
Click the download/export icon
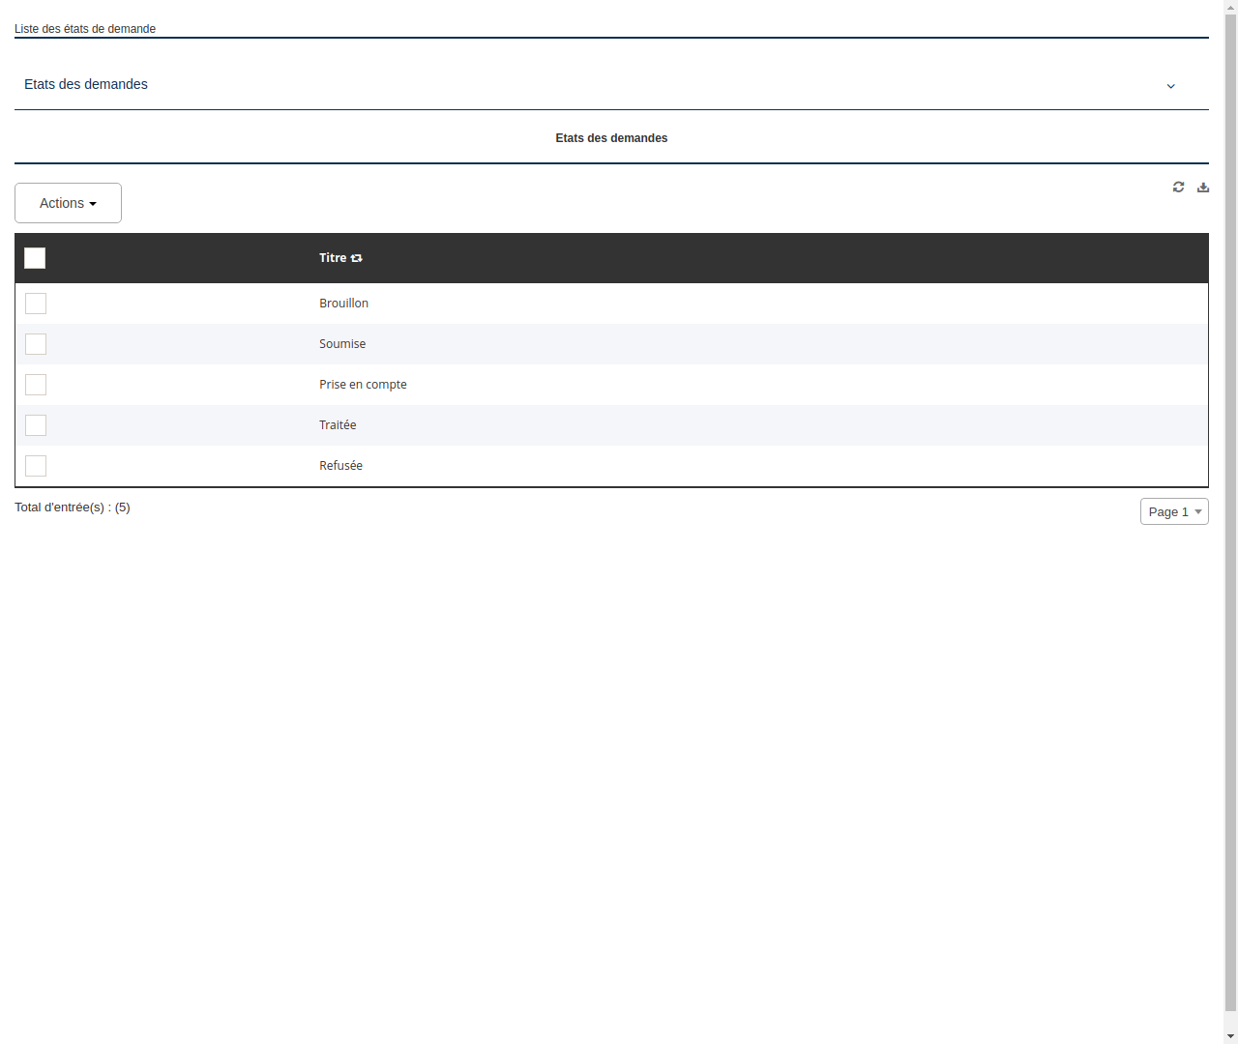(1202, 187)
